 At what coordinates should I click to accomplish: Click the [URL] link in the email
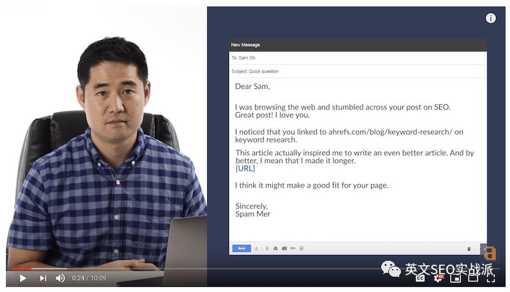pos(245,169)
